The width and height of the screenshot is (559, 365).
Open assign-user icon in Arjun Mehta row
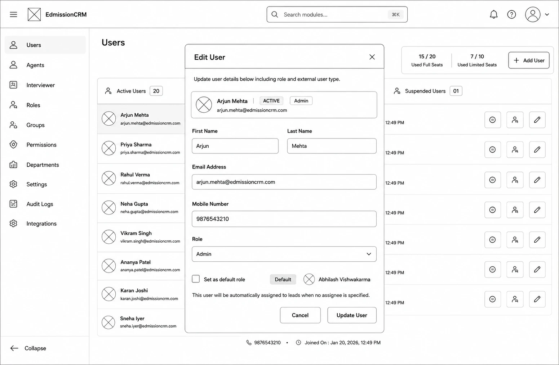(x=515, y=120)
